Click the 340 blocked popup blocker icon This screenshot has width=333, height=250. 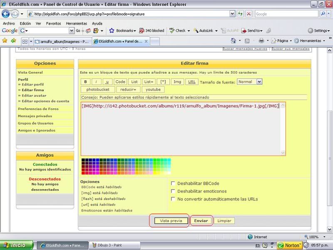pos(142,30)
